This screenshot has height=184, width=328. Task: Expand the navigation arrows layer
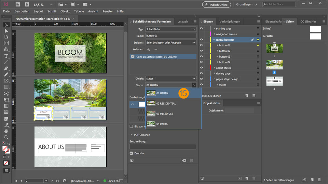tap(214, 34)
